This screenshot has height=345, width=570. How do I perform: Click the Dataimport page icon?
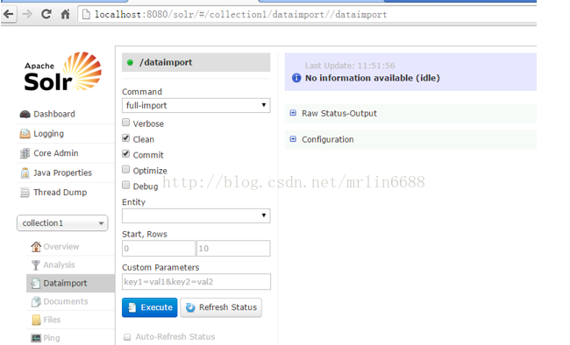(36, 283)
